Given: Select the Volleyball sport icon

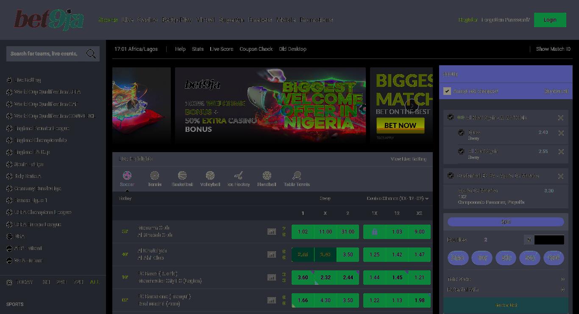Looking at the screenshot, I should pyautogui.click(x=210, y=175).
